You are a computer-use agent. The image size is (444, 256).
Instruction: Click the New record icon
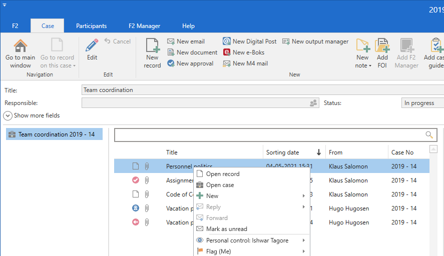(152, 46)
